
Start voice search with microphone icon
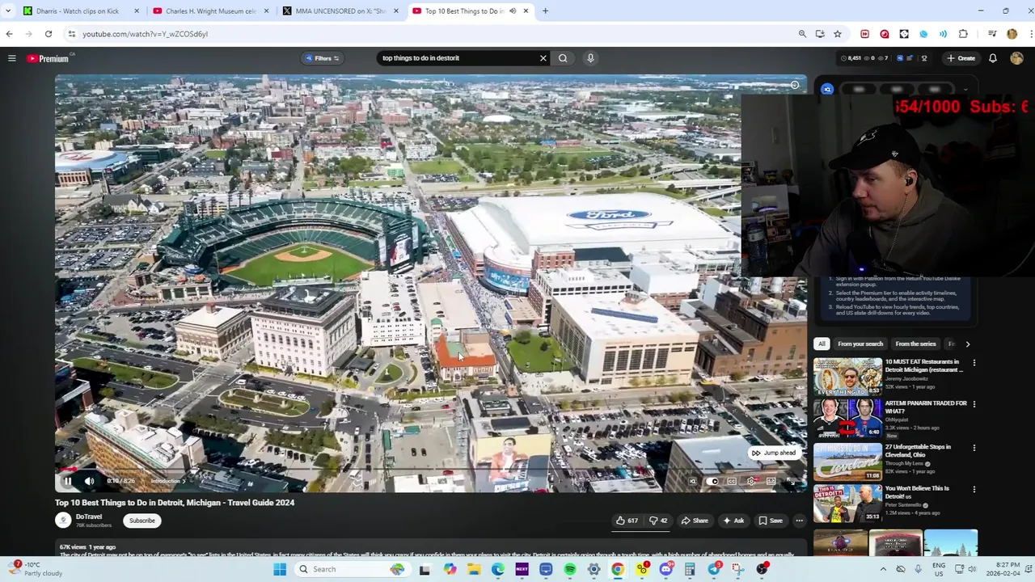tap(590, 58)
